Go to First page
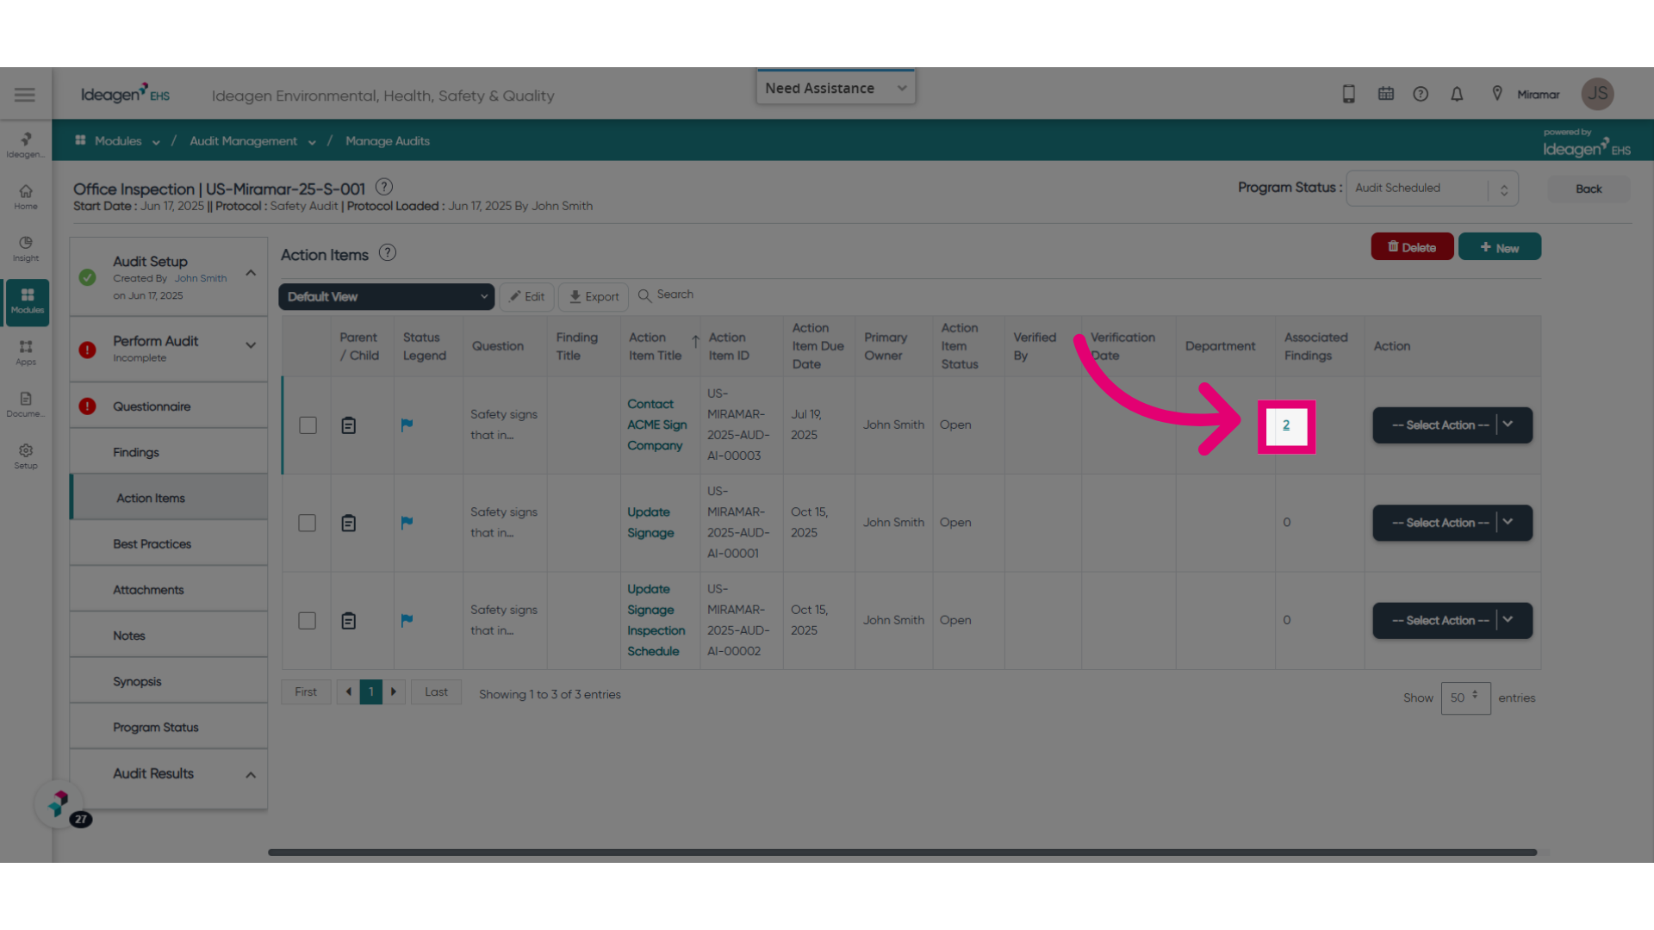The width and height of the screenshot is (1654, 930). click(306, 692)
